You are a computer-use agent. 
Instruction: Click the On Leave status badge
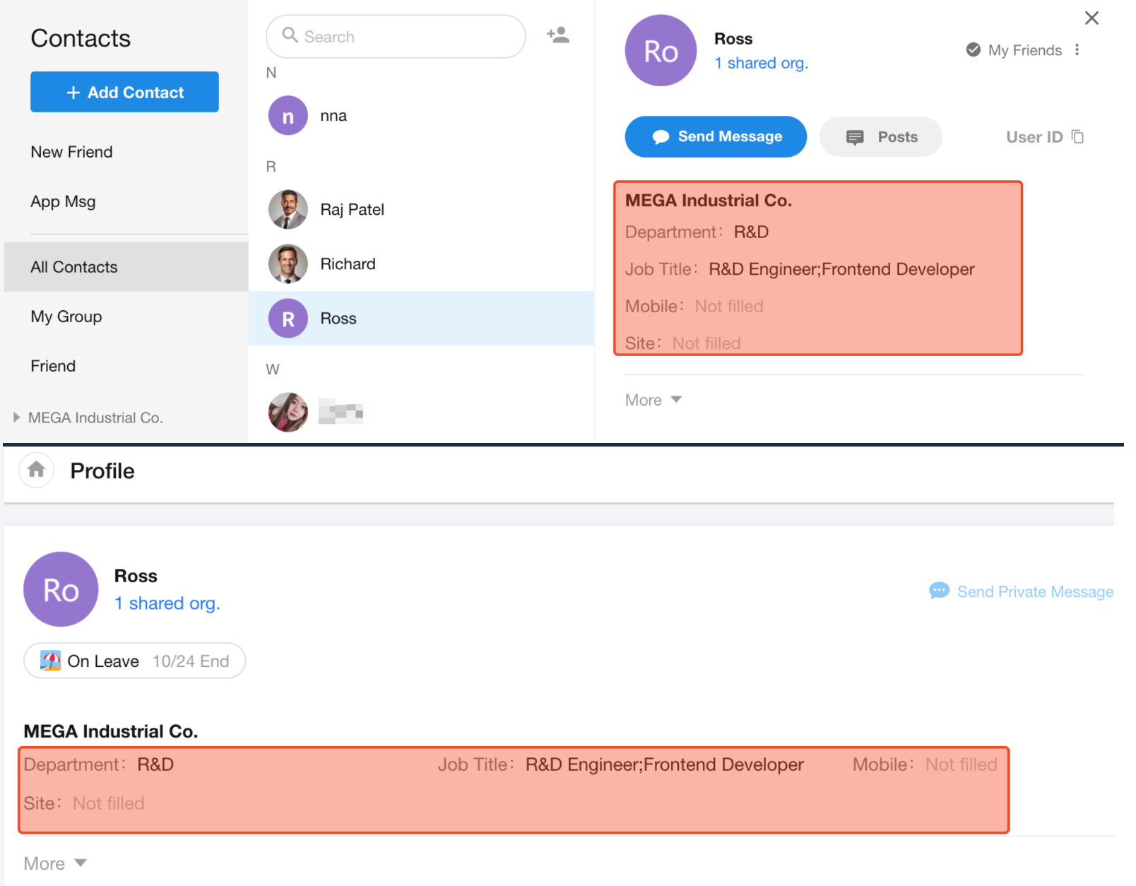click(x=135, y=661)
